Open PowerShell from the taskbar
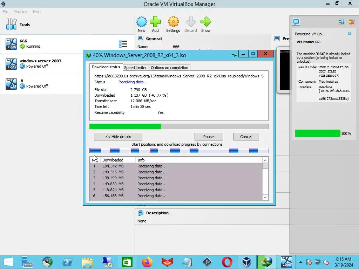 (x=67, y=262)
